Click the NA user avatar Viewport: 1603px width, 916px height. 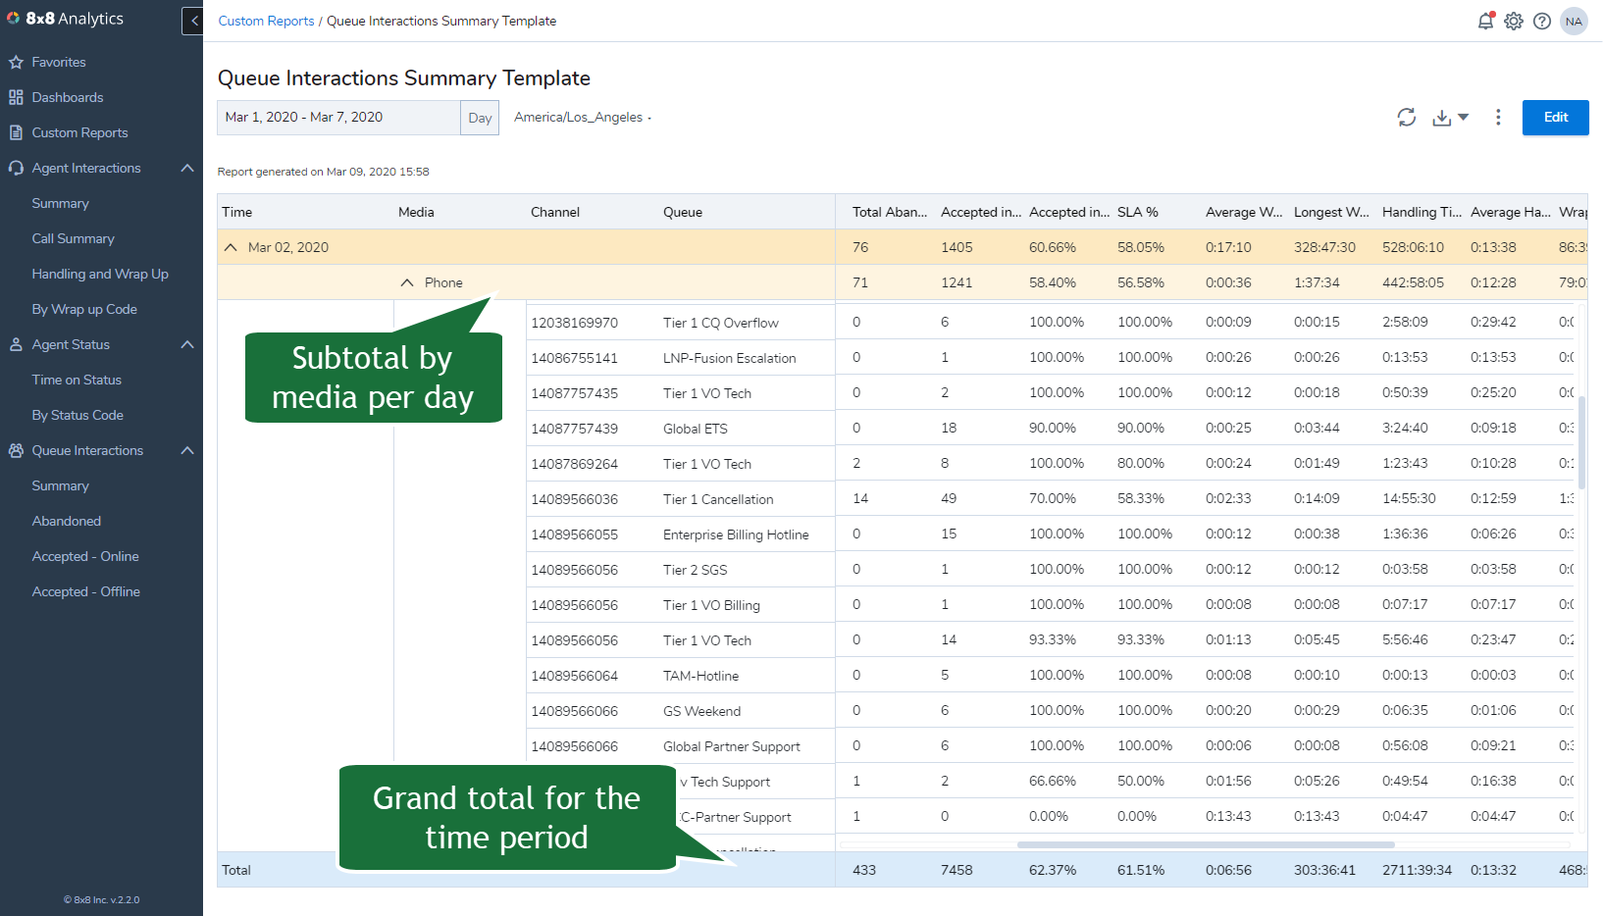click(1574, 21)
